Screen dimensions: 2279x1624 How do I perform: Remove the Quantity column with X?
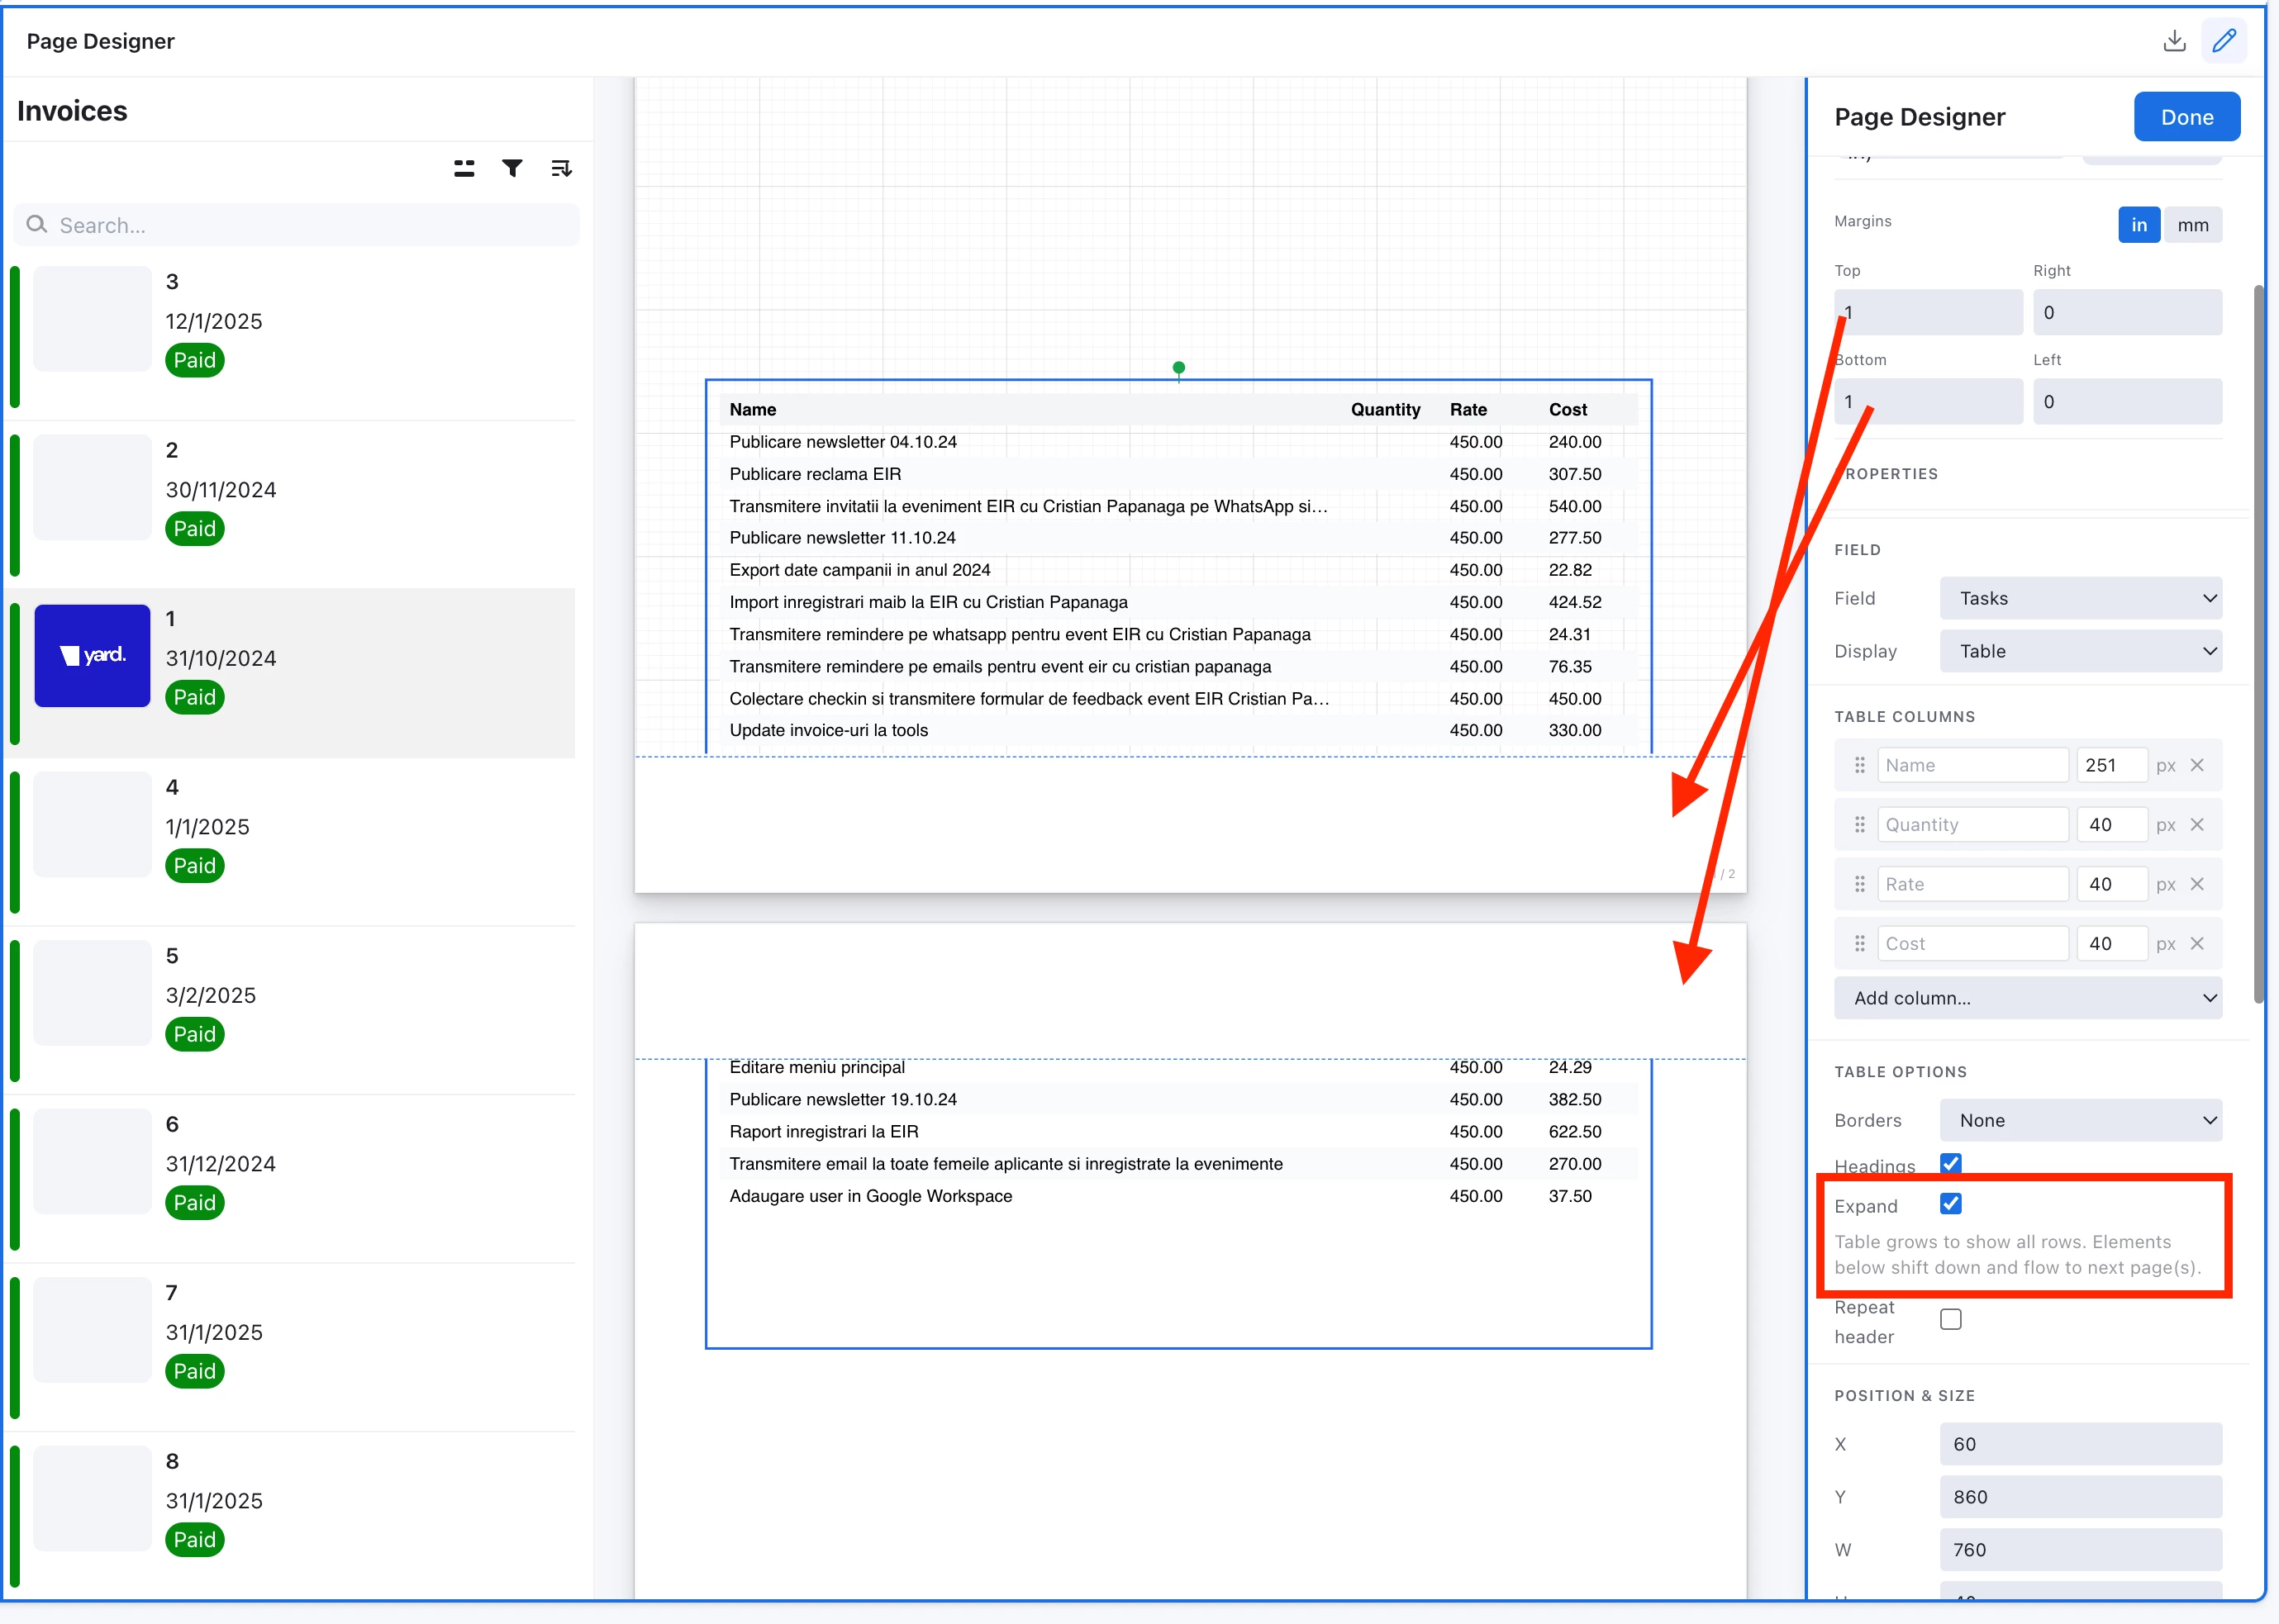tap(2197, 825)
